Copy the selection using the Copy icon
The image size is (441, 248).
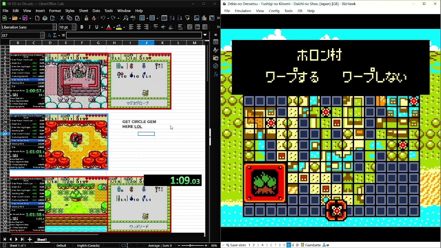[69, 18]
